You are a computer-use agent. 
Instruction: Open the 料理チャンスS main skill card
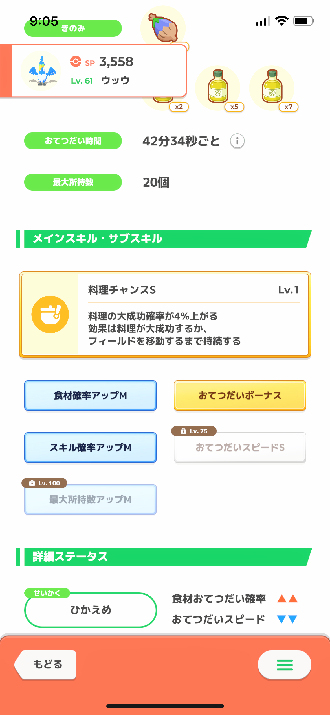[x=165, y=315]
